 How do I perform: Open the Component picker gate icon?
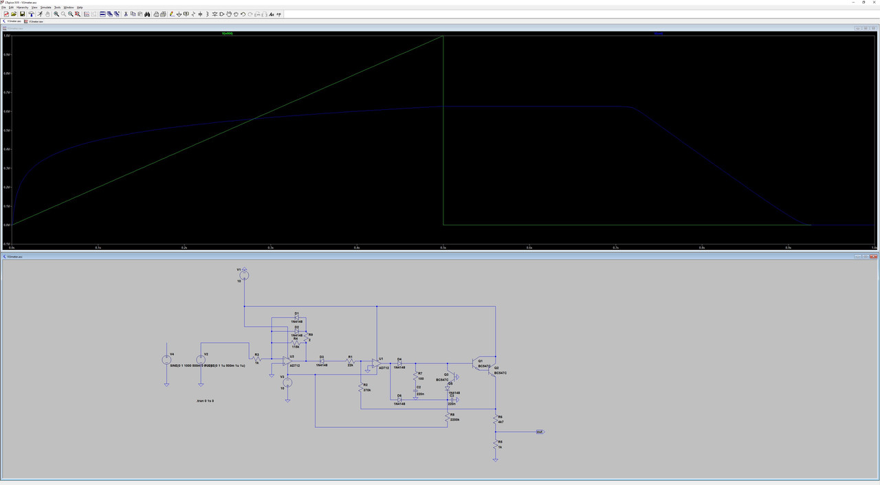tap(221, 14)
